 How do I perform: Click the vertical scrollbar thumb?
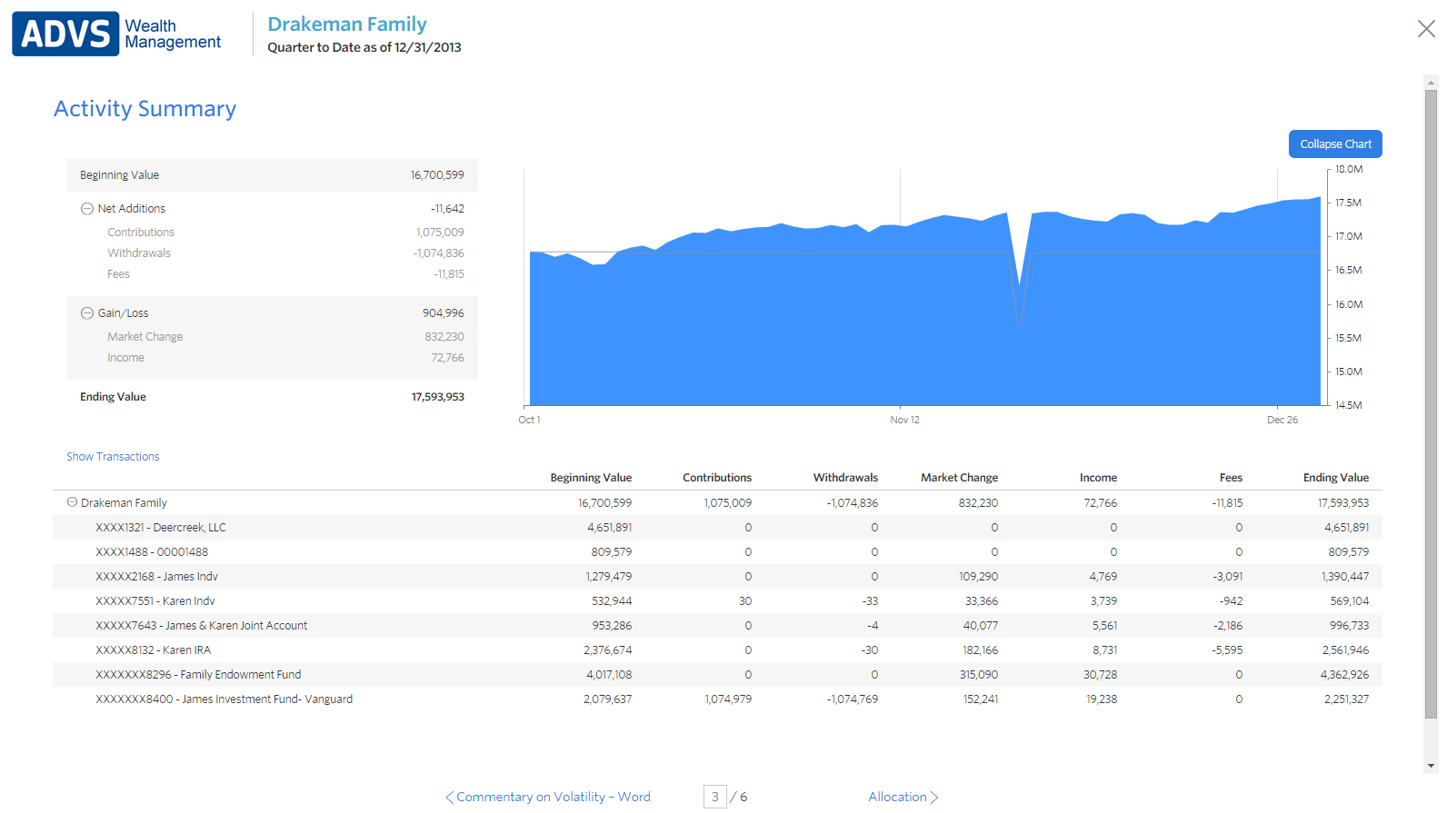pos(1432,404)
